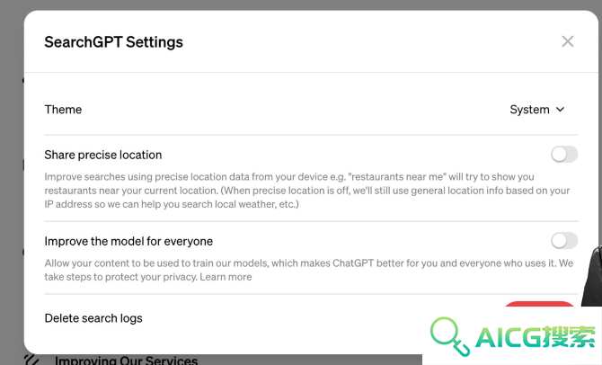This screenshot has height=365, width=602.
Task: Click the model training description paragraph
Action: point(309,270)
